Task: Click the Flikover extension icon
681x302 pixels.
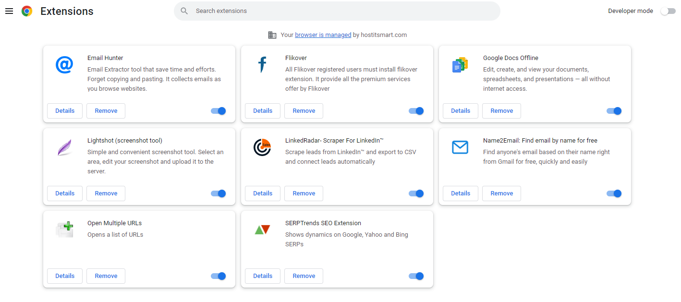Action: [x=262, y=65]
